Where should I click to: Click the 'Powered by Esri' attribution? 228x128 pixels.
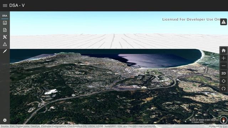[218, 127]
